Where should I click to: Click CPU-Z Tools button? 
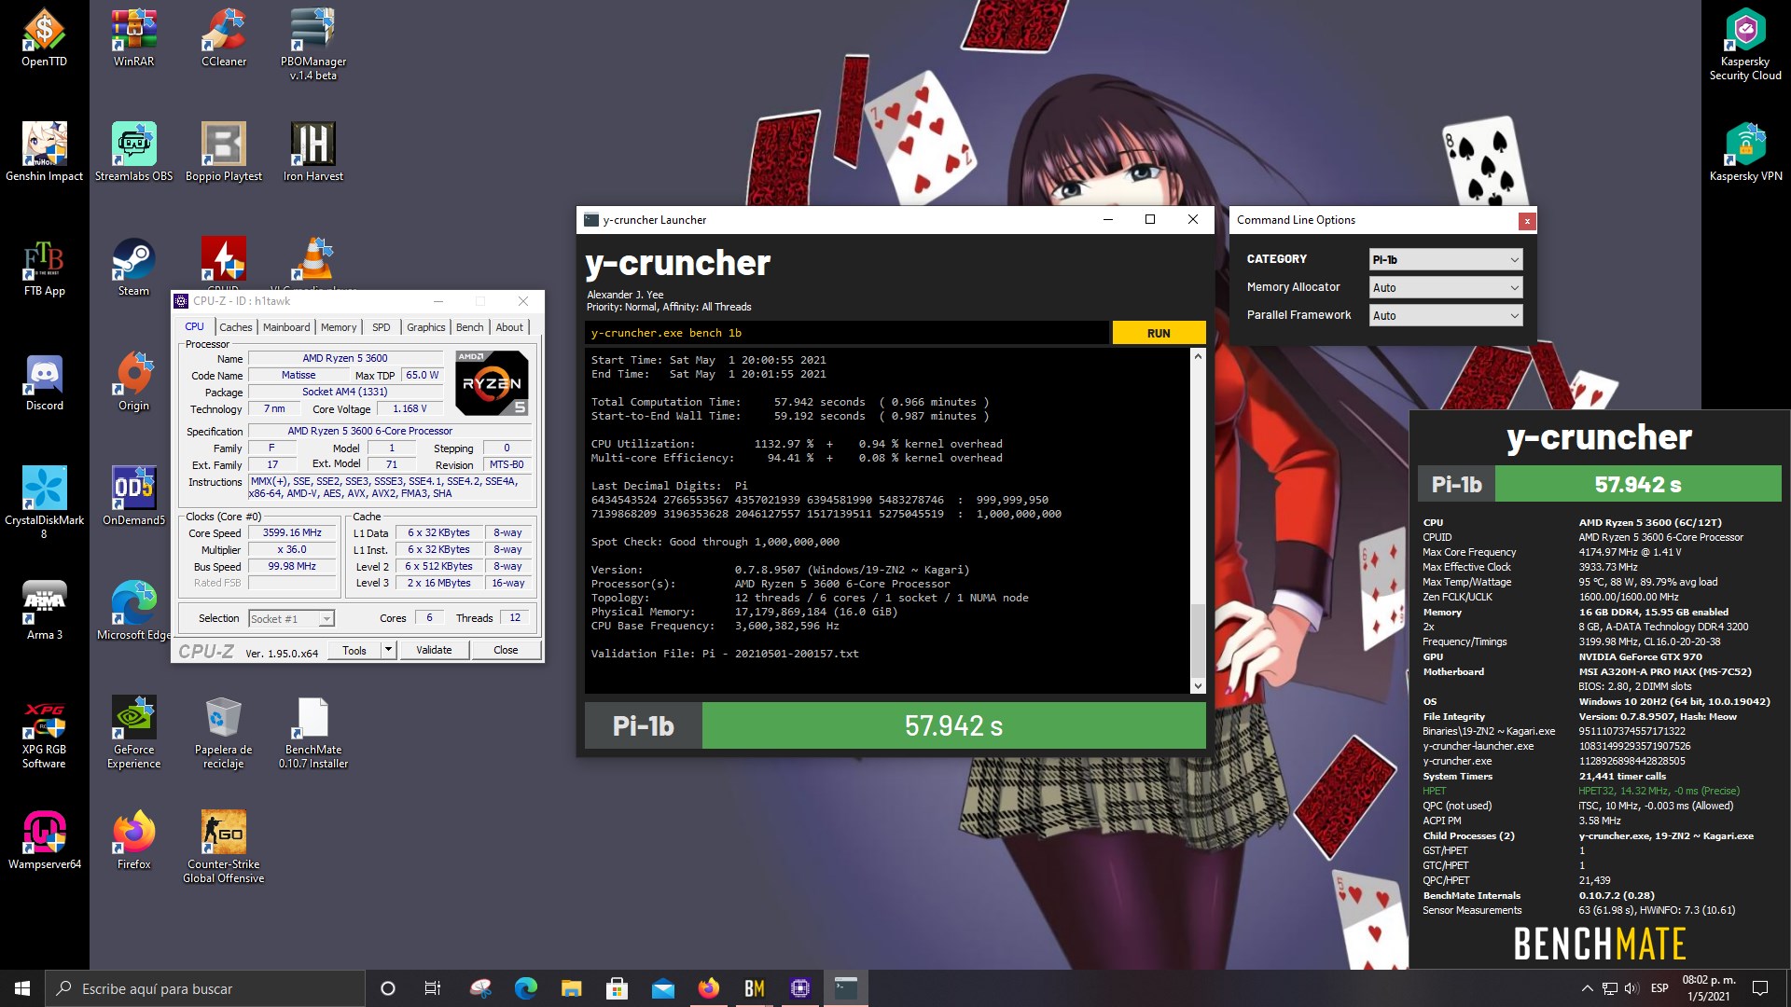[x=354, y=650]
